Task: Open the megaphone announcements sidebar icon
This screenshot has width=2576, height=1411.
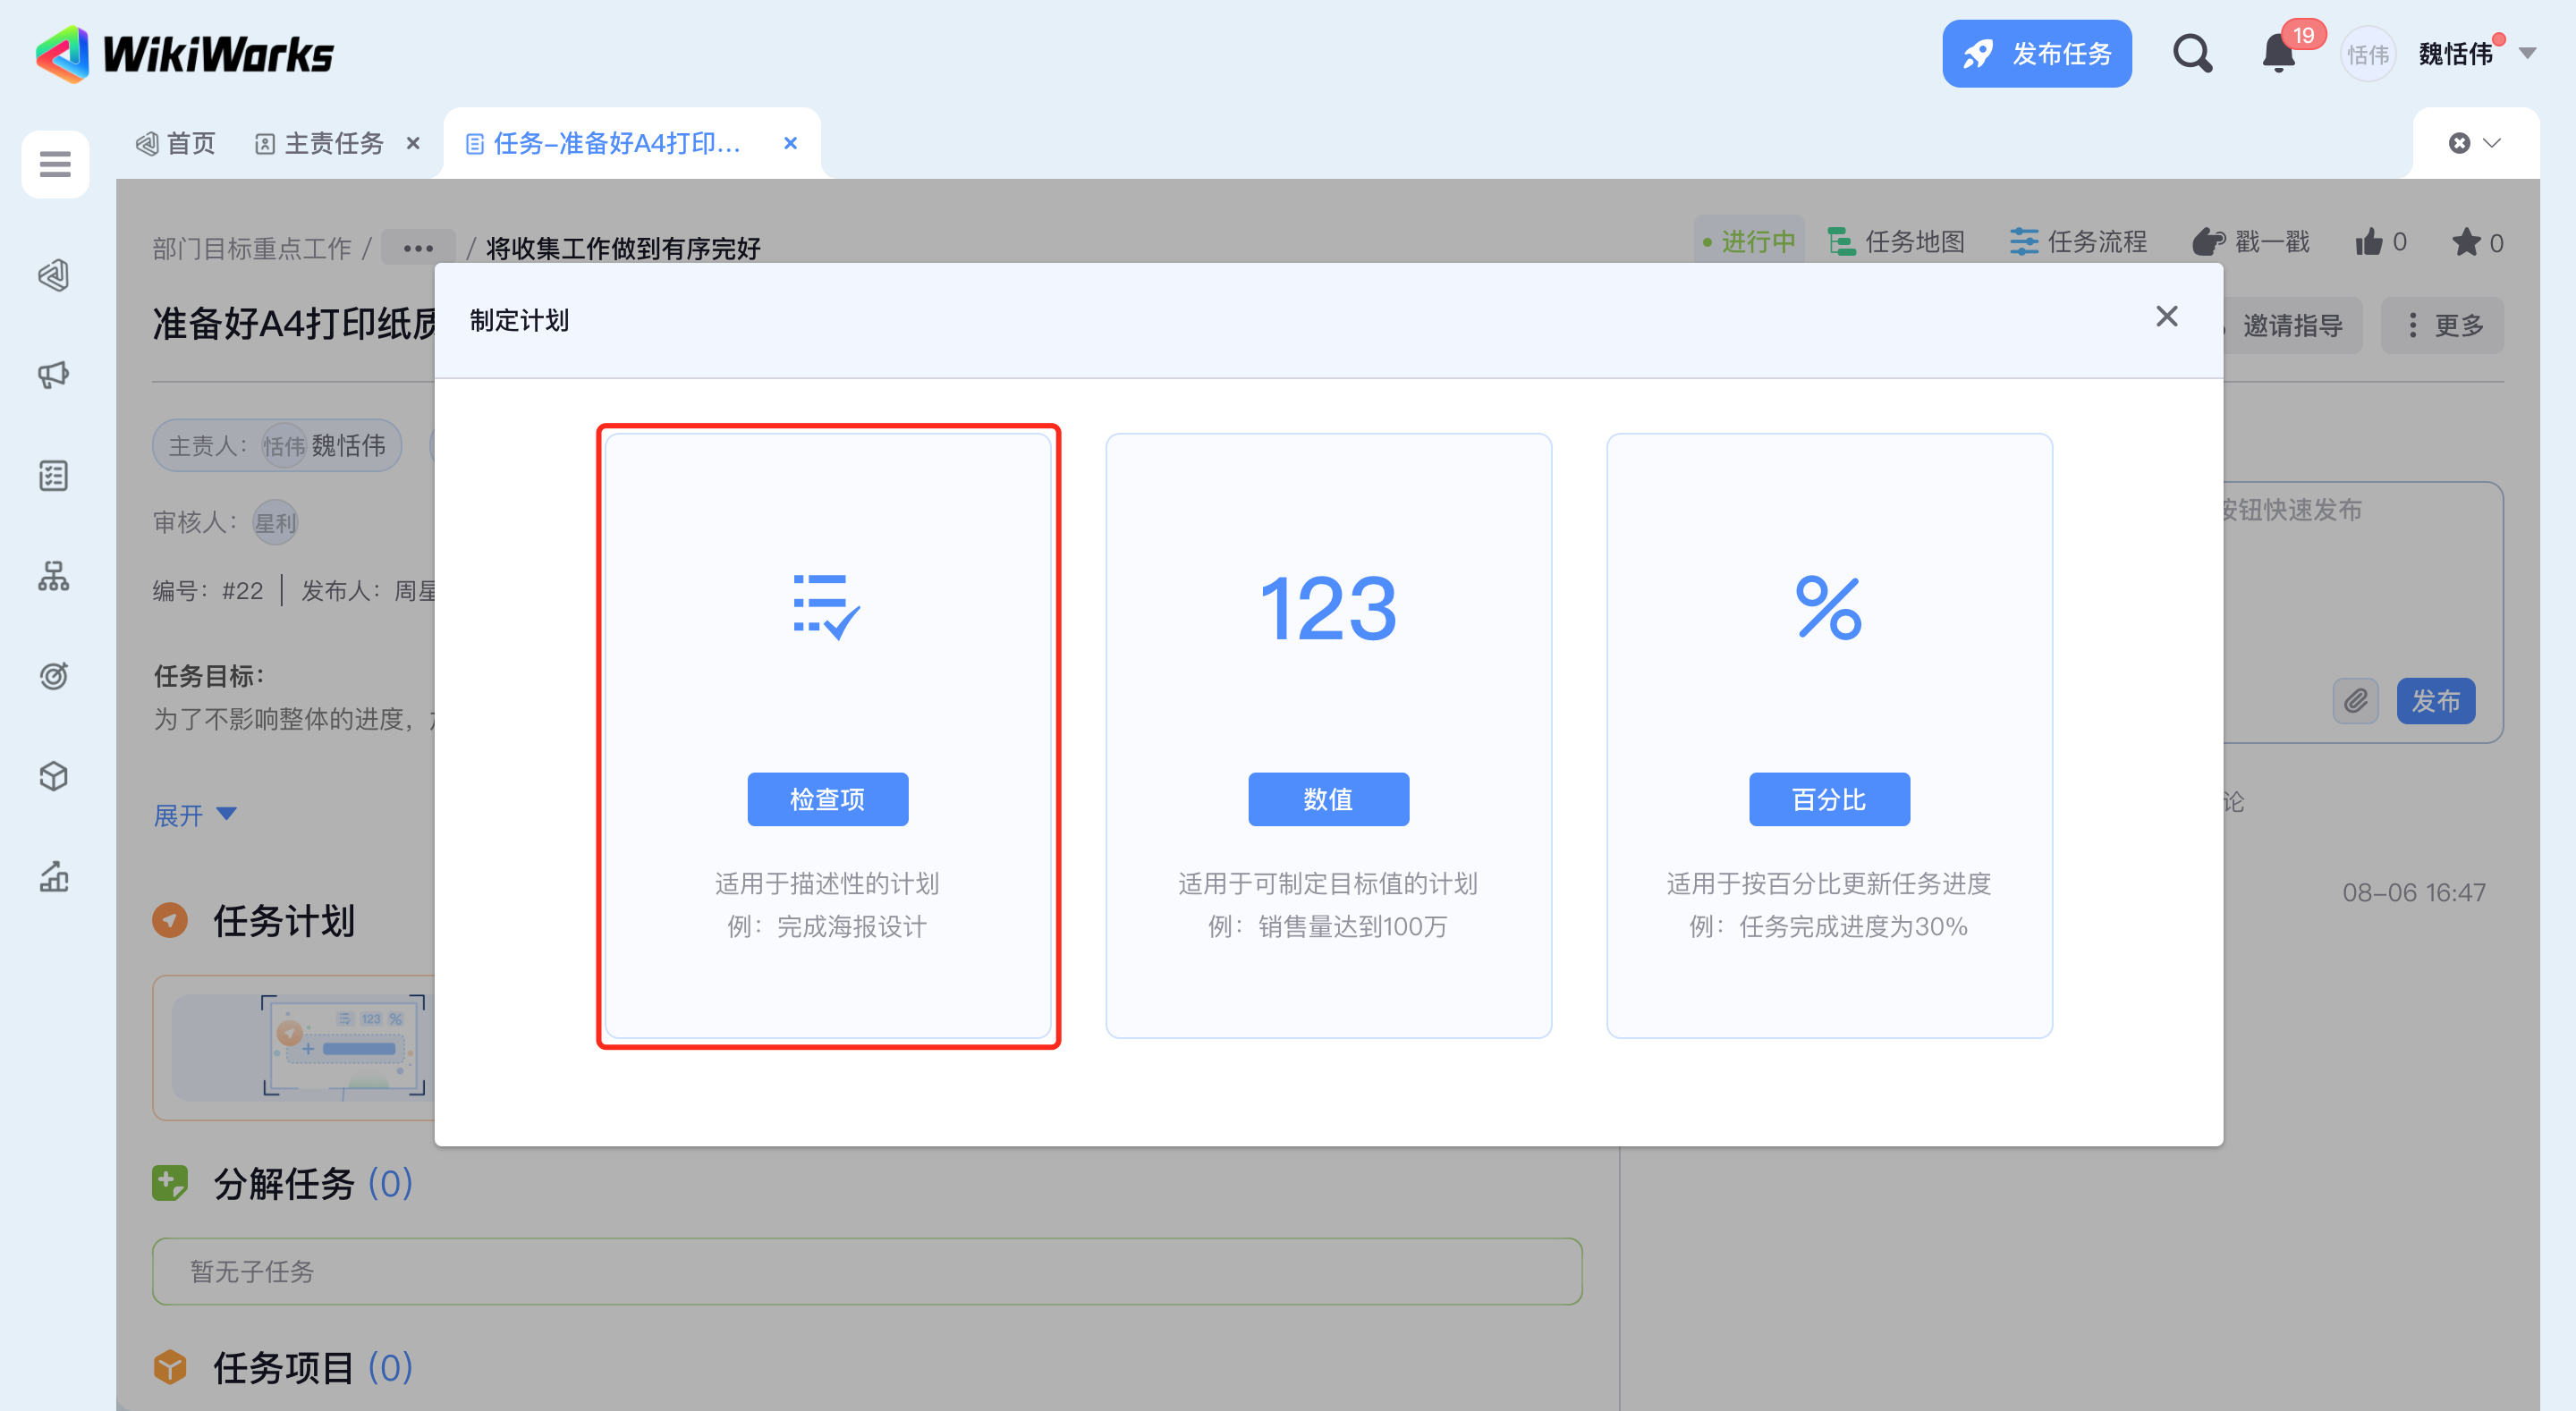Action: (54, 375)
